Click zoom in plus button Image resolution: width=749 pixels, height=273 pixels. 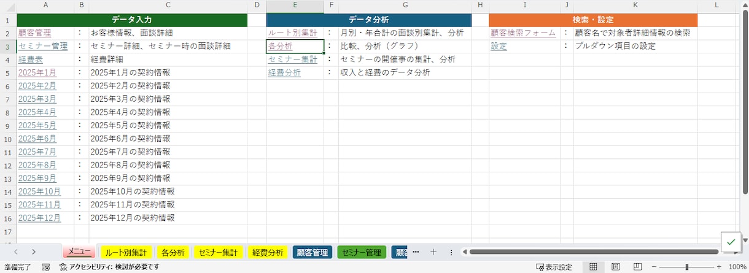pos(719,267)
